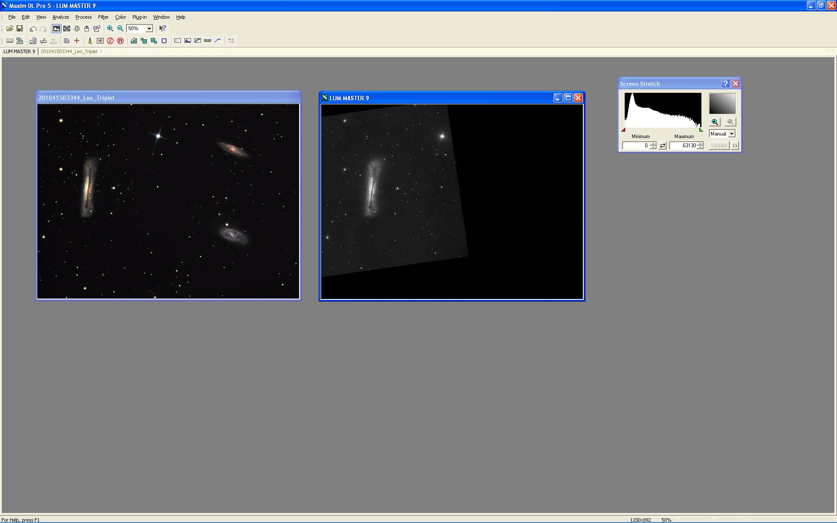Screen dimensions: 837x523
Task: Click the histogram graph in Screen Stretch
Action: [663, 110]
